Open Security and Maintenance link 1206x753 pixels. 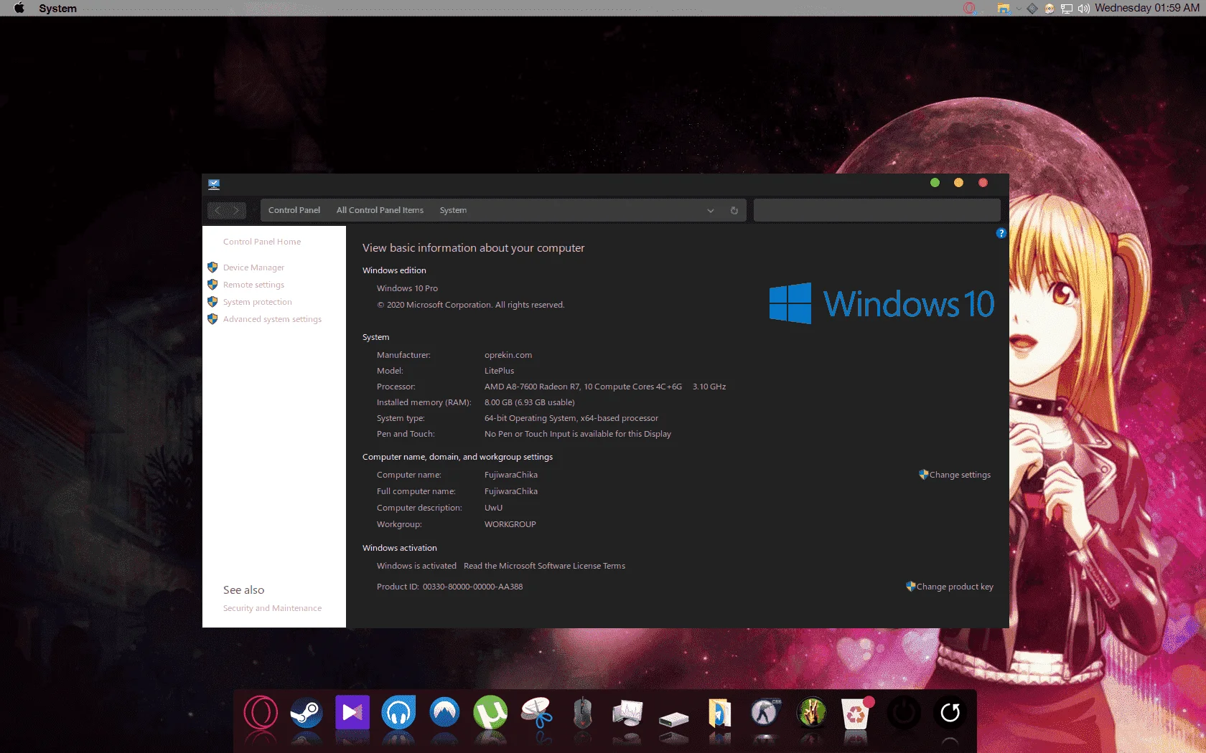(x=272, y=608)
